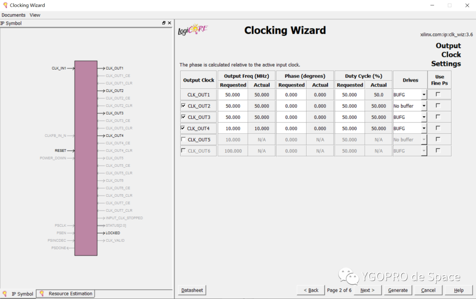Viewport: 476px width, 299px height.
Task: Click the CLK_IN1 port label on symbol
Action: point(59,68)
